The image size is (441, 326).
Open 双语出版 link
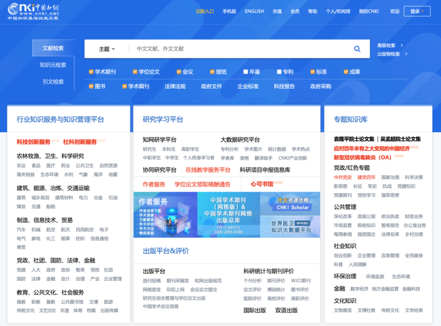(286, 311)
